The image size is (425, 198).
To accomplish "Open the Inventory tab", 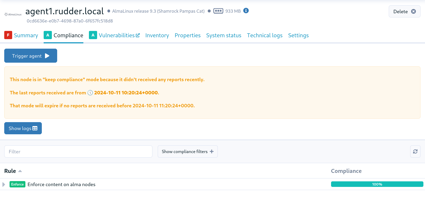I will (x=157, y=35).
